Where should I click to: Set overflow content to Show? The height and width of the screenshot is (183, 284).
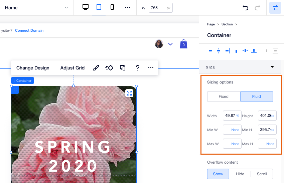218,174
